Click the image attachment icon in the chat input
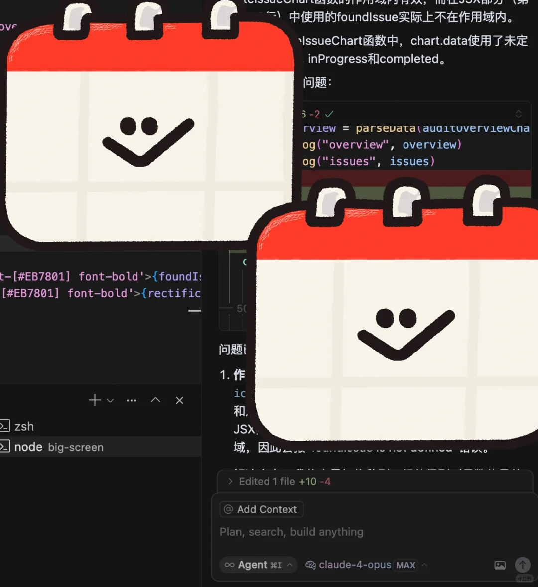Image resolution: width=538 pixels, height=587 pixels. [x=500, y=565]
